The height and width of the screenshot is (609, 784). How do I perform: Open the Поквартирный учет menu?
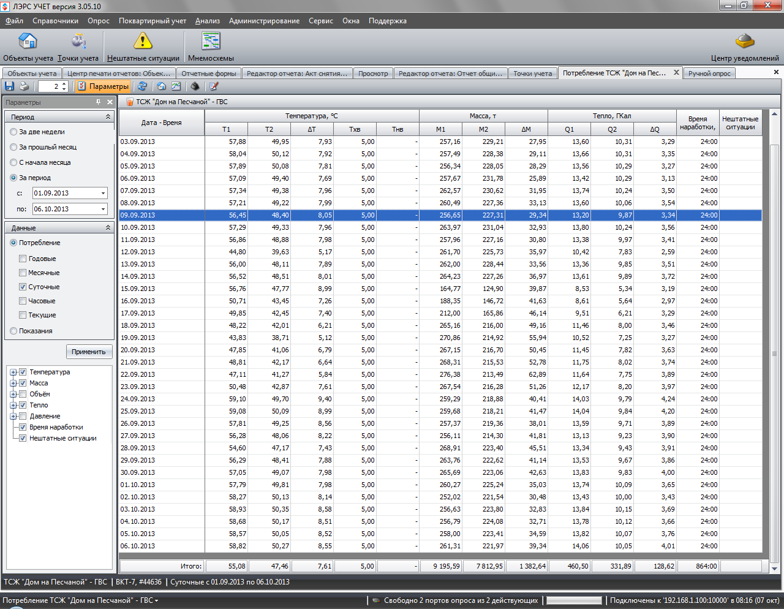153,21
